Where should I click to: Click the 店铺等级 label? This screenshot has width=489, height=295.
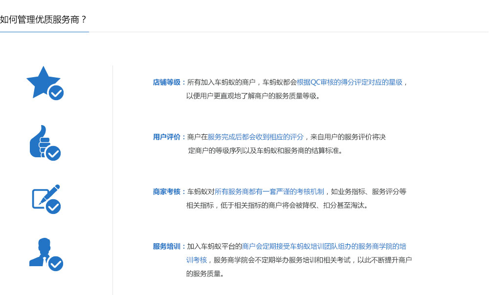pos(167,82)
